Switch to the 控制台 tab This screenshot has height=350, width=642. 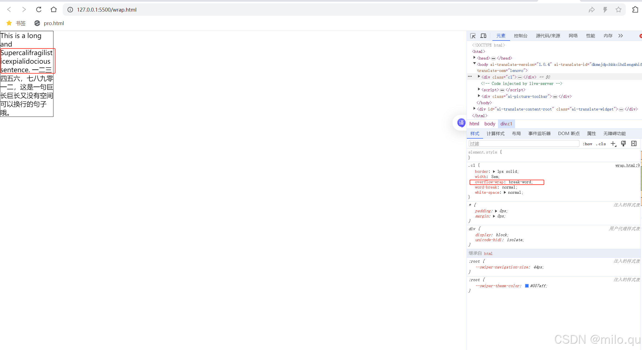[521, 36]
